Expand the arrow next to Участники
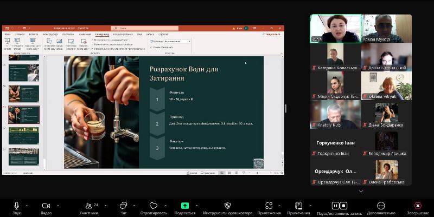434x217 pixels. tap(105, 206)
